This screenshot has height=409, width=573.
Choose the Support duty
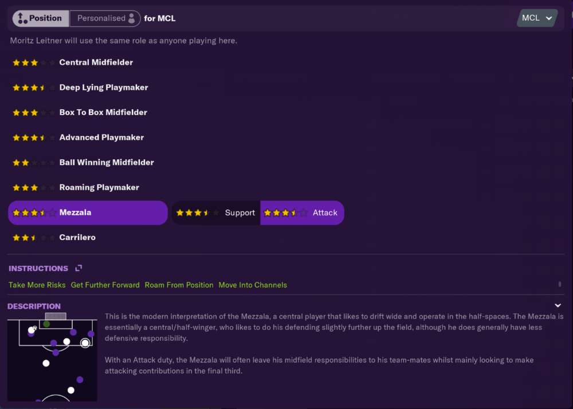click(216, 213)
